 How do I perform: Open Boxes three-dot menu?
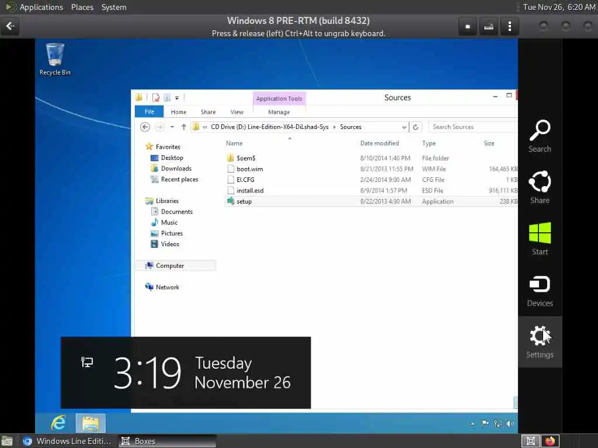[x=509, y=27]
